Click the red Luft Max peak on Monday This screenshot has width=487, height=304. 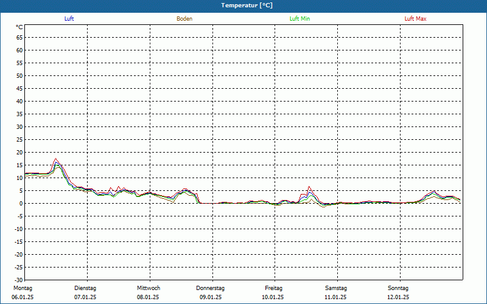tap(55, 159)
